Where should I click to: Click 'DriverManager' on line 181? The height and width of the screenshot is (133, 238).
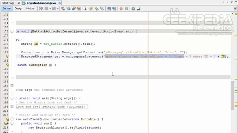coord(63,52)
